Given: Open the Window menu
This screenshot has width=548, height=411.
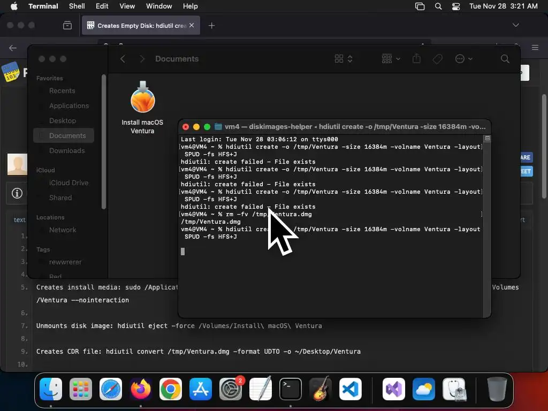Looking at the screenshot, I should [159, 6].
